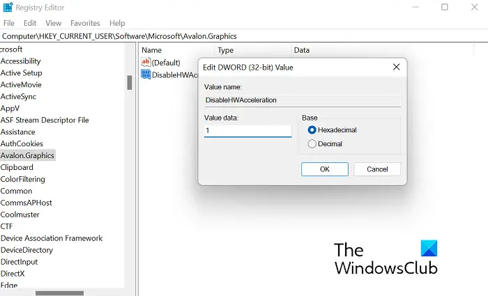The width and height of the screenshot is (488, 296).
Task: Open the View menu
Action: tap(53, 23)
